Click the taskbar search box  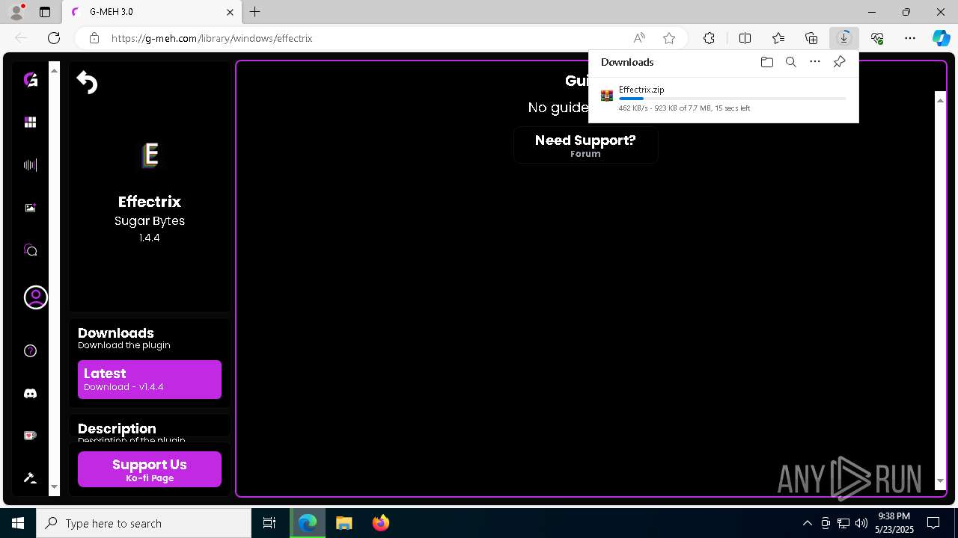click(144, 523)
